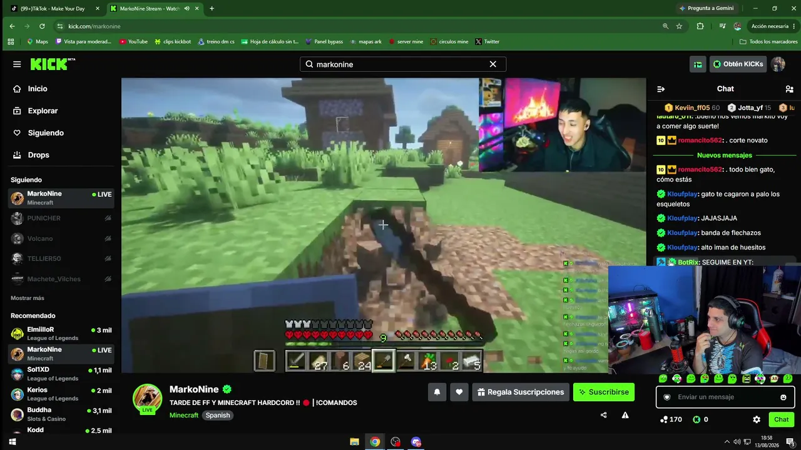Open Kerios recommended channel
Viewport: 801px width, 450px height.
pyautogui.click(x=61, y=394)
